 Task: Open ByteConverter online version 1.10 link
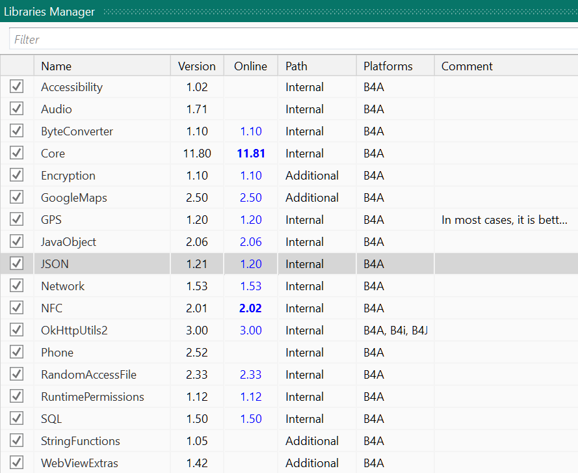coord(251,131)
